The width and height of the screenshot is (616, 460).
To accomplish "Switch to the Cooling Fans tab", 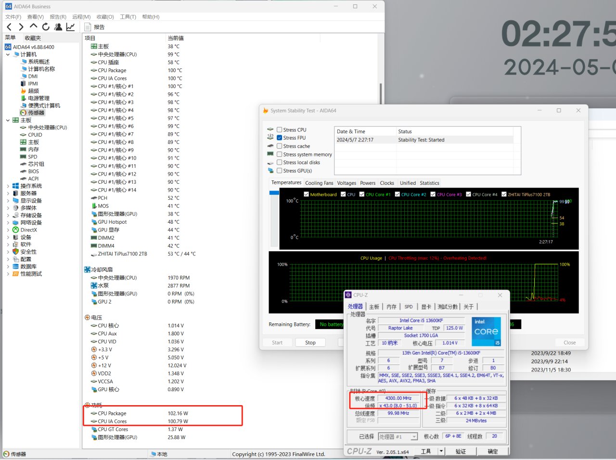I will coord(319,183).
